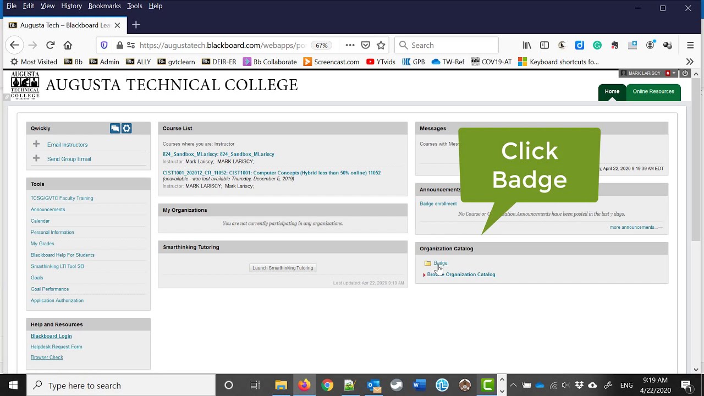Open the Edit menu
Screen dimensions: 704x396
(29, 5)
